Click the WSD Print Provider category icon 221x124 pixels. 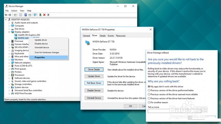point(13,93)
